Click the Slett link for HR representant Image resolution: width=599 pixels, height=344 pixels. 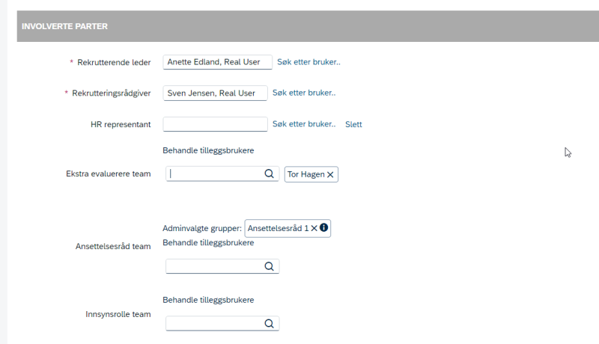click(x=353, y=124)
